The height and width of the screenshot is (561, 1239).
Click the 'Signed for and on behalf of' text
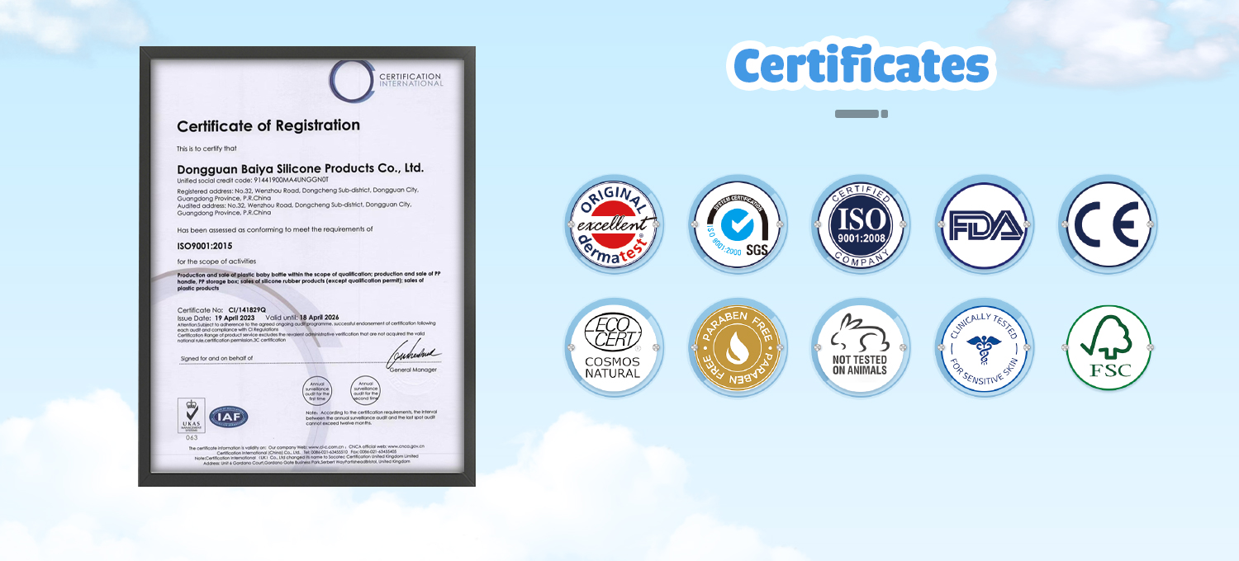217,358
